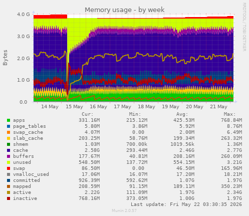The width and height of the screenshot is (249, 216).
Task: Select the 'inactive' legend label
Action: [x=25, y=198]
